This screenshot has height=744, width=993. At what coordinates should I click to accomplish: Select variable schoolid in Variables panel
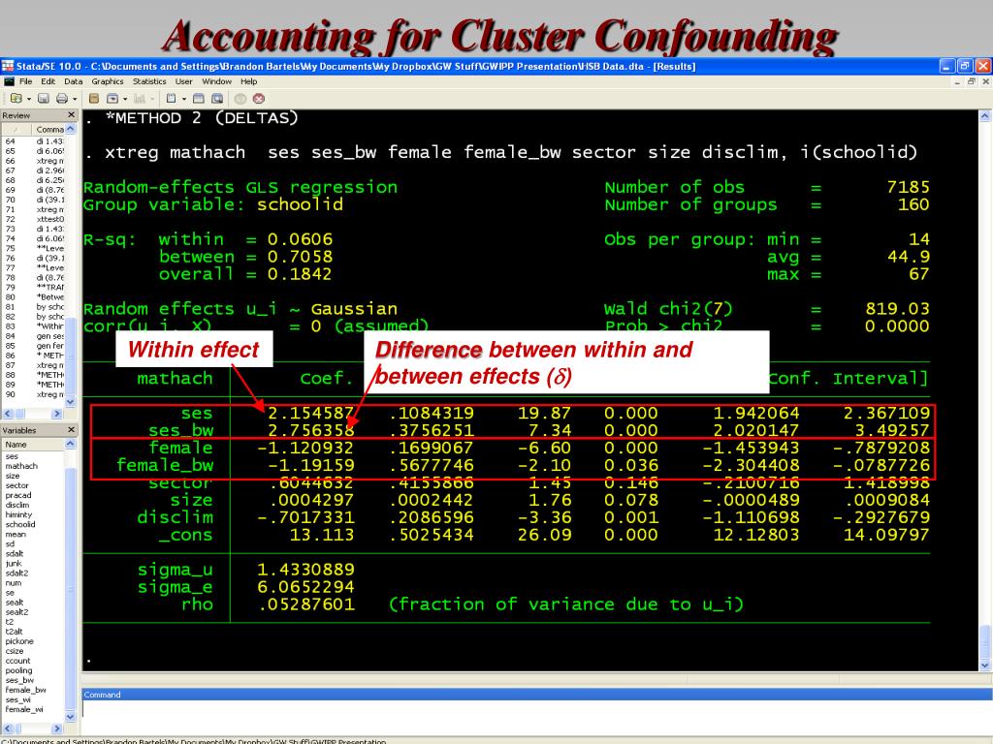[x=20, y=524]
